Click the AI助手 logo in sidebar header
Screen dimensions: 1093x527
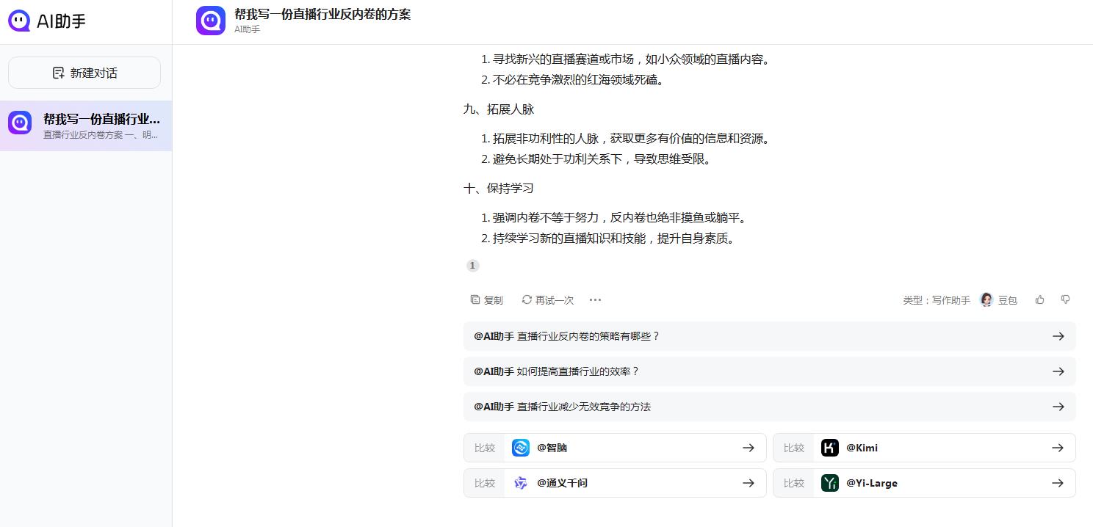coord(47,21)
